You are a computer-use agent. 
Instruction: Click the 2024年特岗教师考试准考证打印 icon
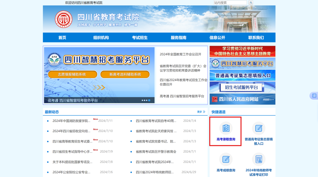pyautogui.click(x=259, y=159)
